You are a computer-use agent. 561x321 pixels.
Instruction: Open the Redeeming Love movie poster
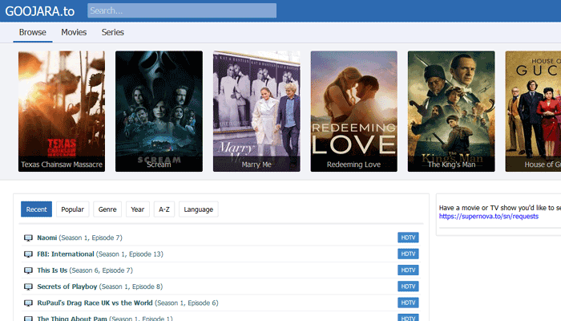tap(354, 111)
